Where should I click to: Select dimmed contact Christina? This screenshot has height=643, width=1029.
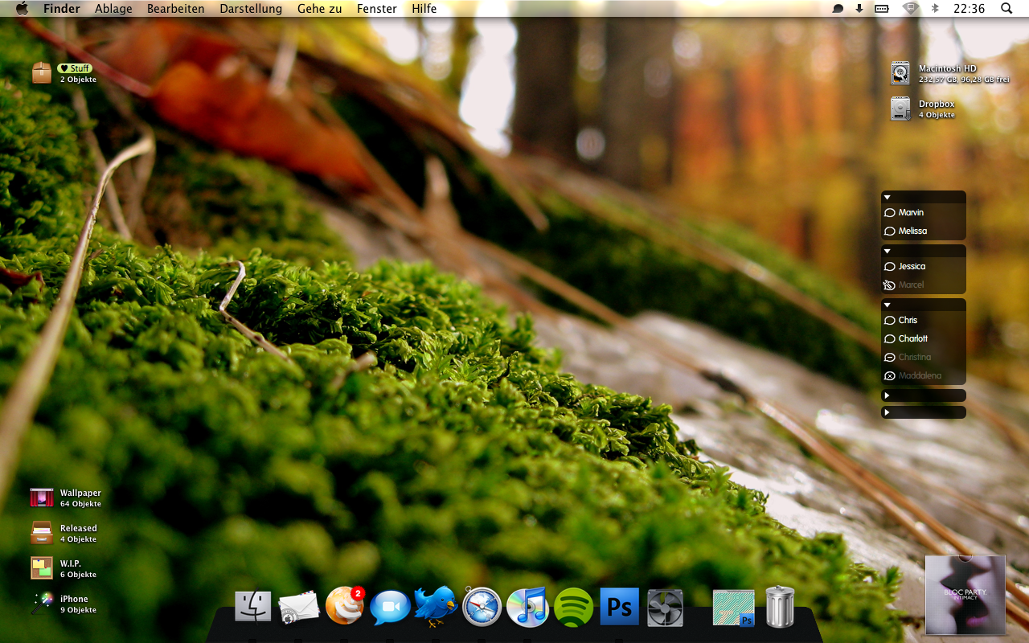(923, 358)
